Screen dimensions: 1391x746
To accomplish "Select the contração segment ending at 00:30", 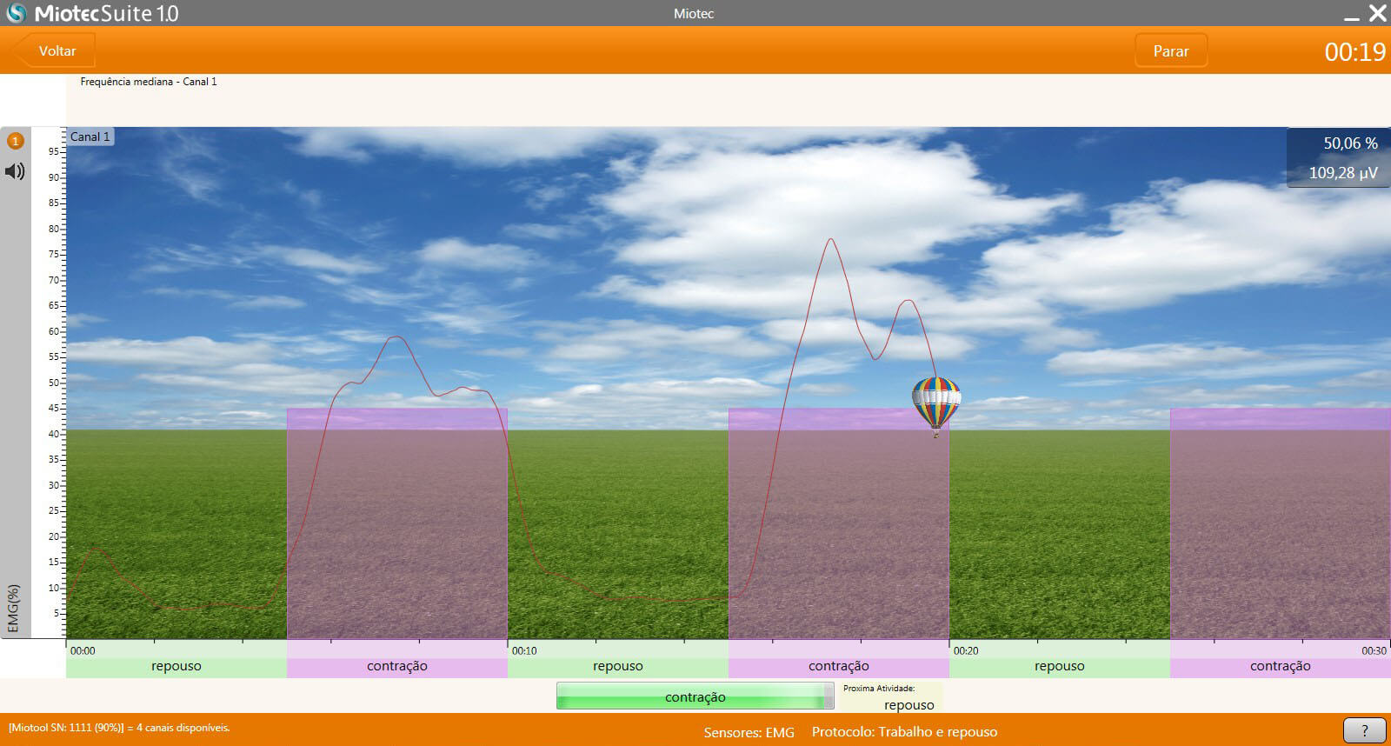I will click(x=1281, y=666).
